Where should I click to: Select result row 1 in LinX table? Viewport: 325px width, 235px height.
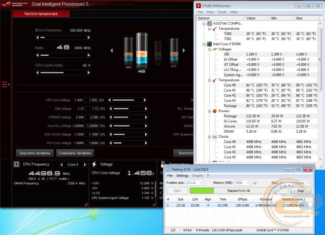pyautogui.click(x=238, y=205)
